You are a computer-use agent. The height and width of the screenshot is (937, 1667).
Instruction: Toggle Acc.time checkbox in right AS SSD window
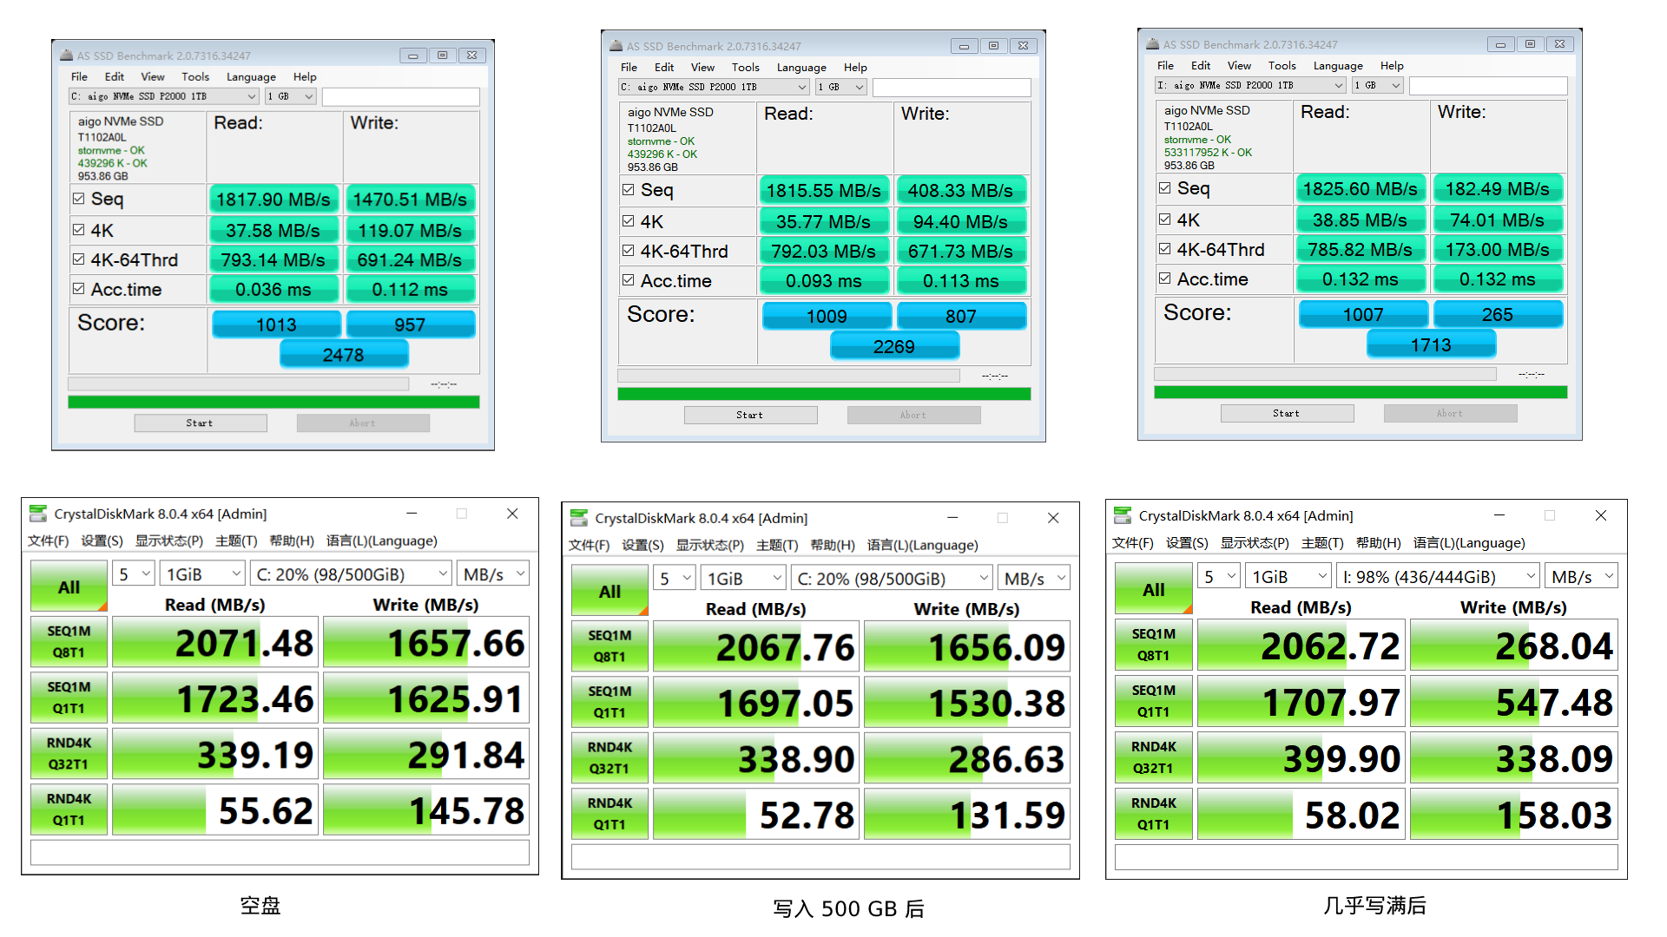coord(1165,278)
